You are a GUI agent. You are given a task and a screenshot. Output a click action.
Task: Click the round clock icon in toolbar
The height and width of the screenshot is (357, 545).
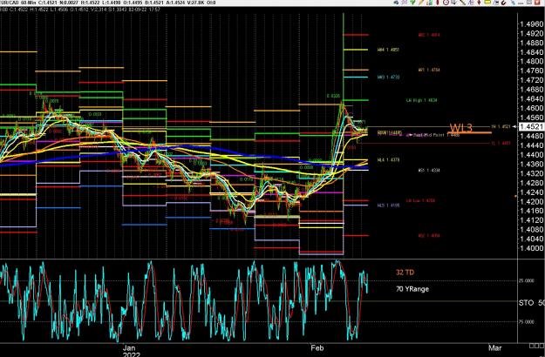click(x=446, y=2)
